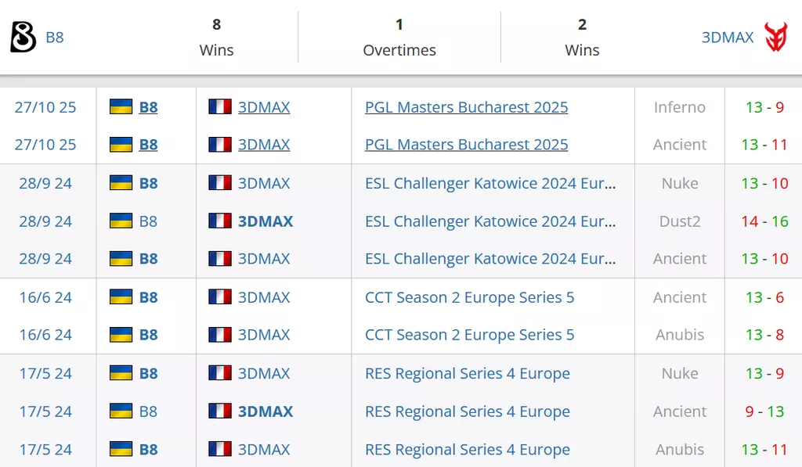Click Ukraine flag in 16/6 24 Anubis row

(121, 335)
